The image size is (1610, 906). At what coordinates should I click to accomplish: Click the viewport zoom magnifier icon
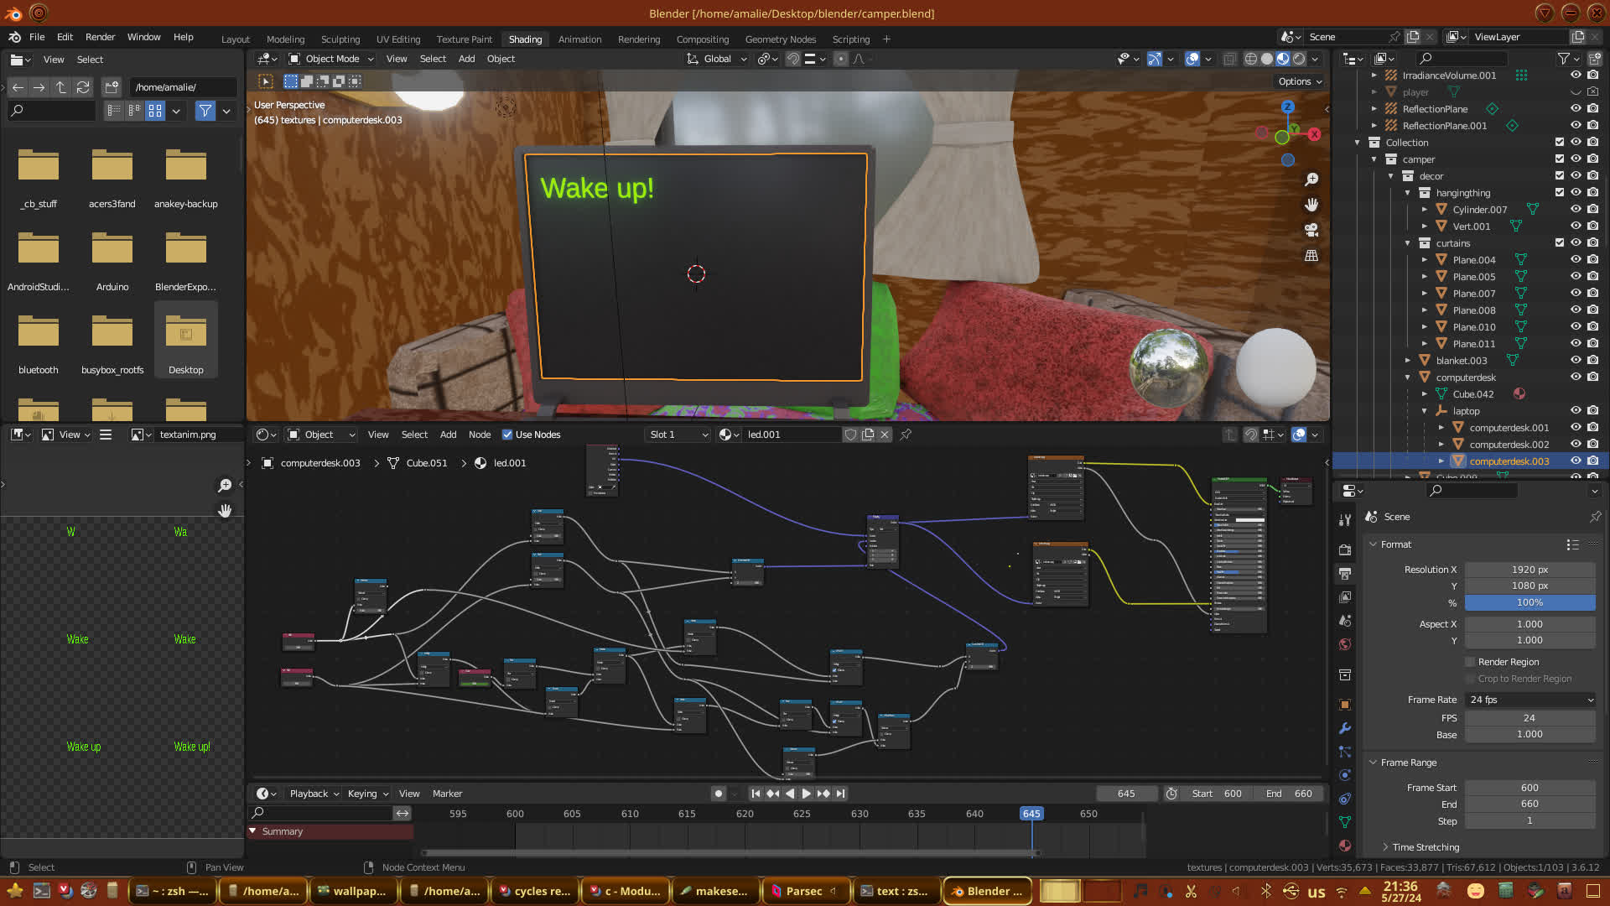click(1311, 180)
